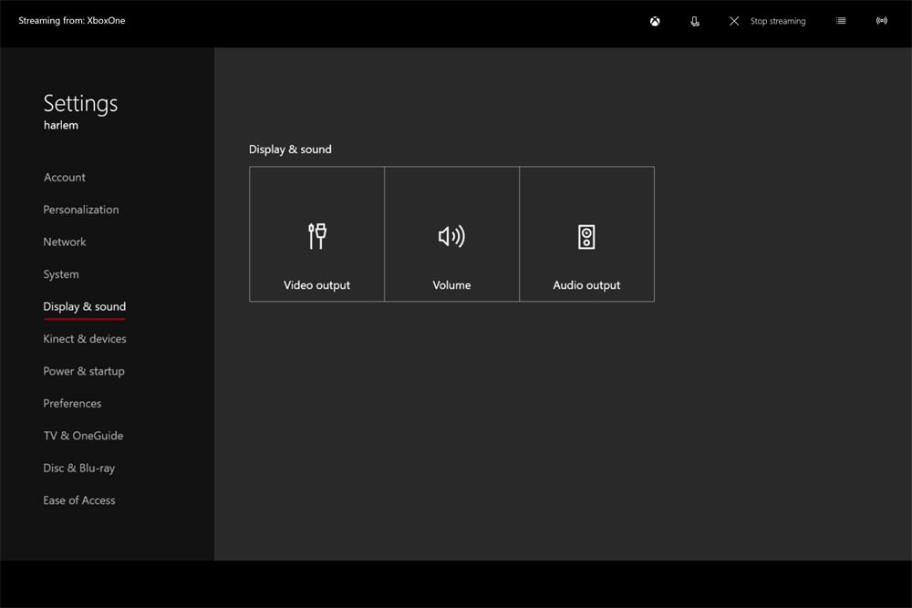
Task: Navigate to Power & startup
Action: [84, 372]
